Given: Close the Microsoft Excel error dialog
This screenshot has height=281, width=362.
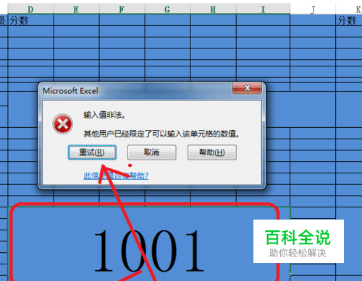Looking at the screenshot, I should (247, 88).
